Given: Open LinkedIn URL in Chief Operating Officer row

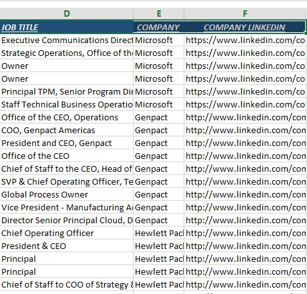Looking at the screenshot, I should coord(245,233).
